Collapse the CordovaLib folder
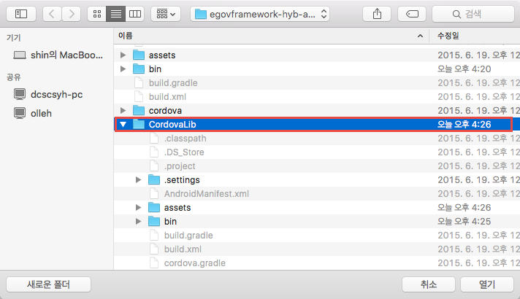520x299 pixels. [123, 125]
